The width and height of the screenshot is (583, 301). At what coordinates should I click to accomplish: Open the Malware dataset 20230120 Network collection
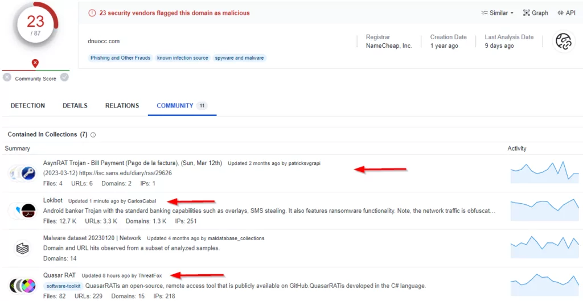(x=92, y=238)
